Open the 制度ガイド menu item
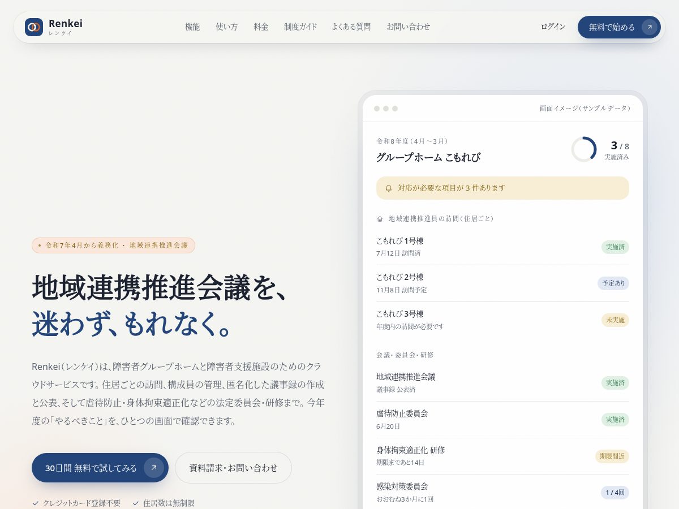The height and width of the screenshot is (509, 679). pyautogui.click(x=300, y=27)
